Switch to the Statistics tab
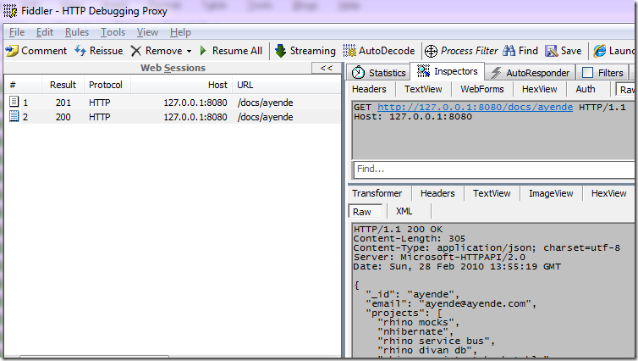Viewport: 638px width, 361px height. click(379, 73)
